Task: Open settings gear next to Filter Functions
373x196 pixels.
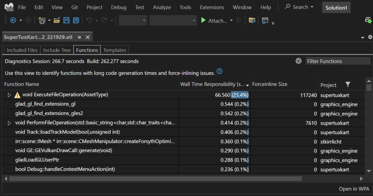Action: click(298, 61)
